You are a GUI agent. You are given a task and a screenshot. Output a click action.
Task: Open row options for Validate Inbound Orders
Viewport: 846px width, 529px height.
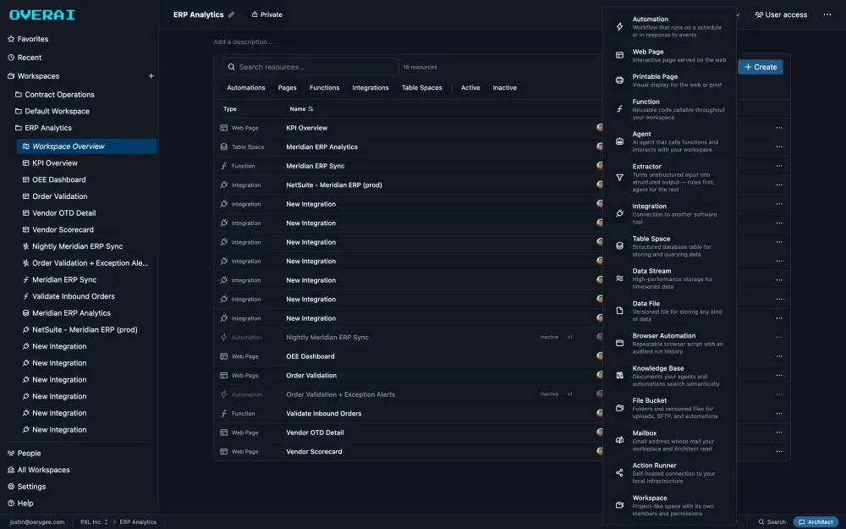779,414
